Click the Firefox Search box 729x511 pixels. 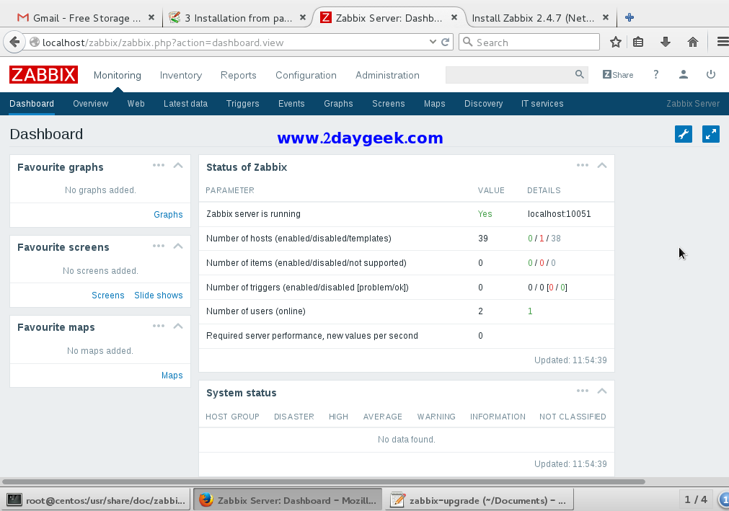[529, 43]
